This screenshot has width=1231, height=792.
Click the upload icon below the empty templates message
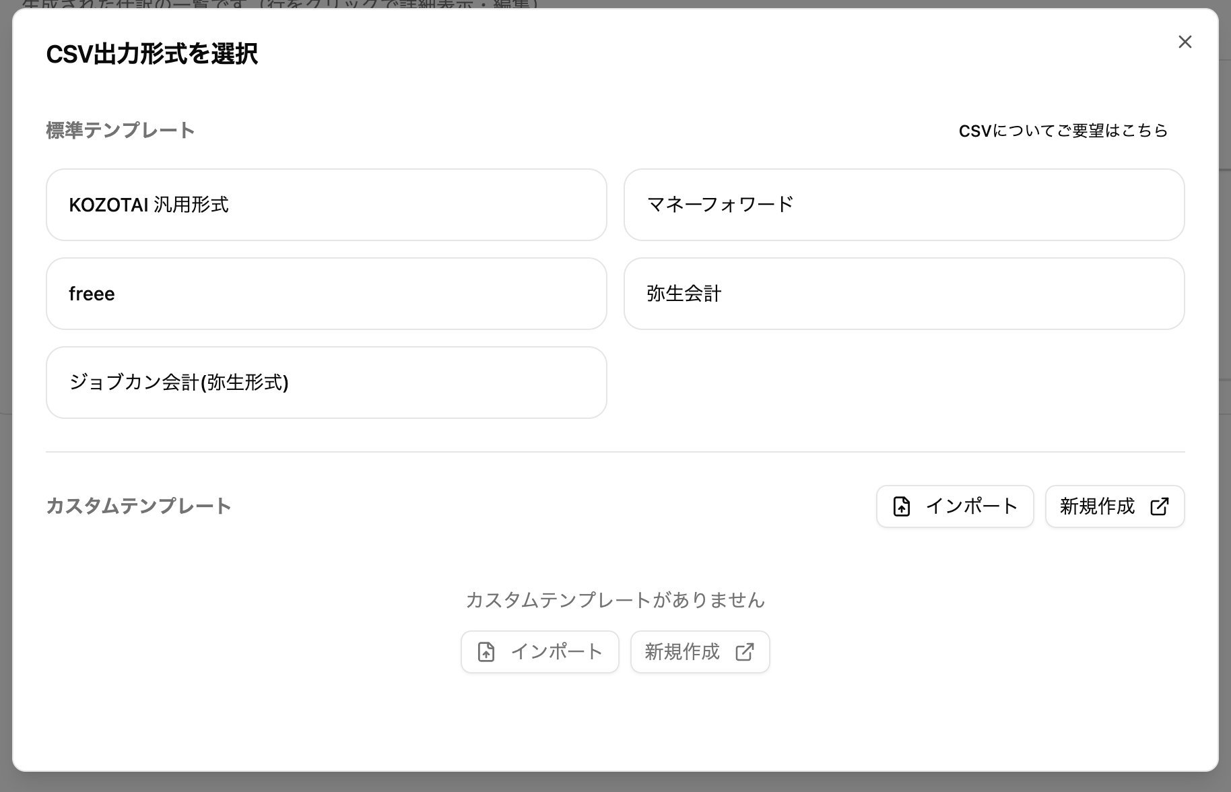click(486, 652)
